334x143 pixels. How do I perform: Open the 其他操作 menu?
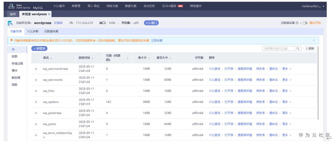[x=196, y=6]
